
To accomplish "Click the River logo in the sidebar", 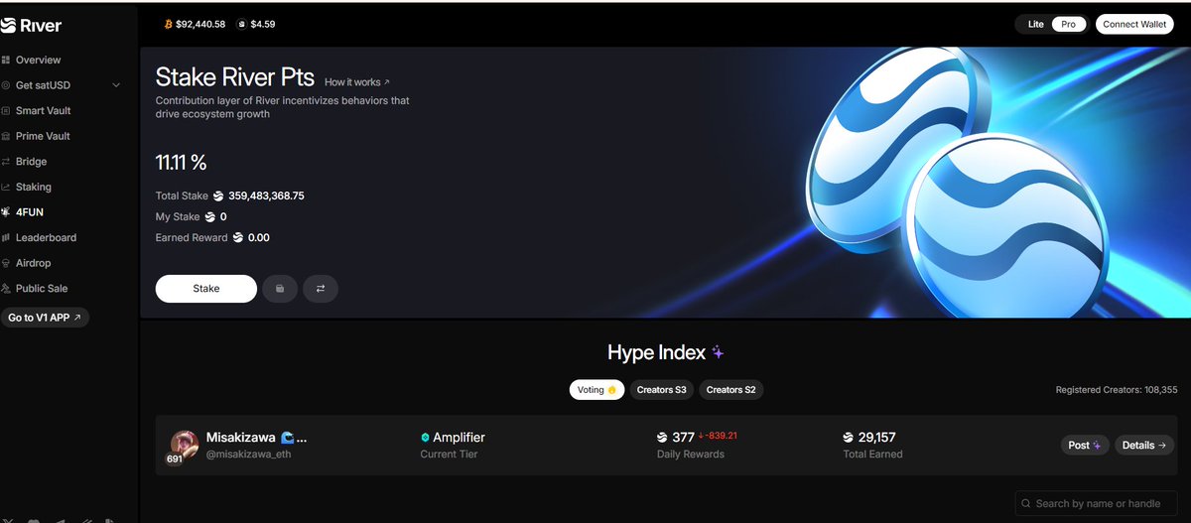I will [32, 26].
